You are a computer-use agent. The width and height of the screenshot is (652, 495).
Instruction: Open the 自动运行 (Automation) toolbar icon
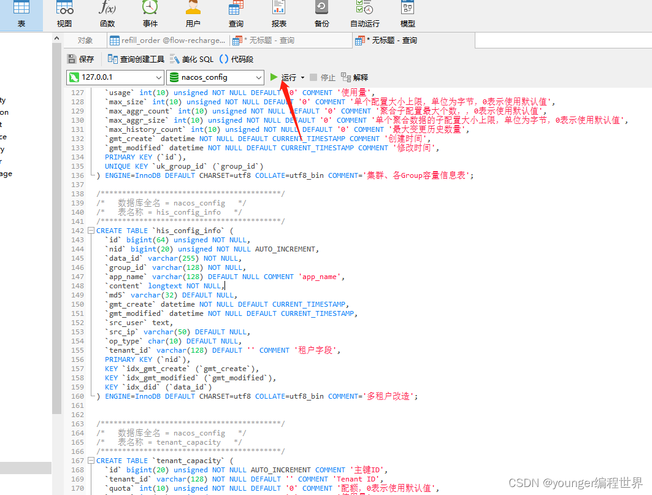(365, 15)
